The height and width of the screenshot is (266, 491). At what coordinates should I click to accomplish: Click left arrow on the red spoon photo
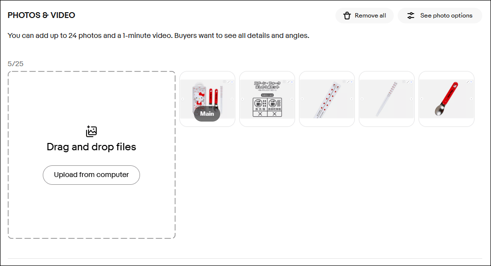point(421,99)
